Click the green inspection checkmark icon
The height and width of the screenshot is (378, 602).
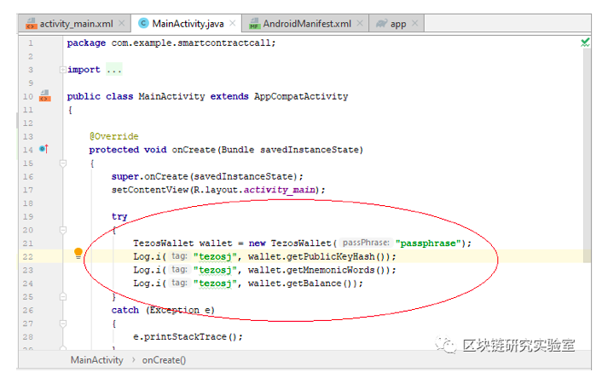click(585, 43)
